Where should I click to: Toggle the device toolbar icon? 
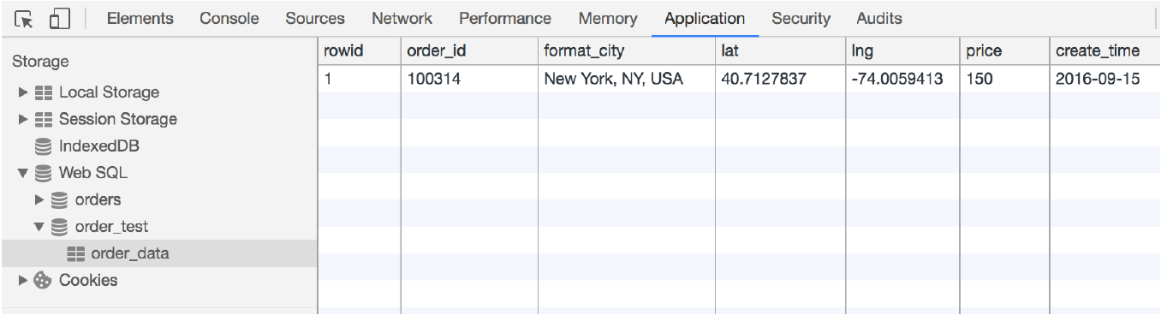(x=60, y=19)
